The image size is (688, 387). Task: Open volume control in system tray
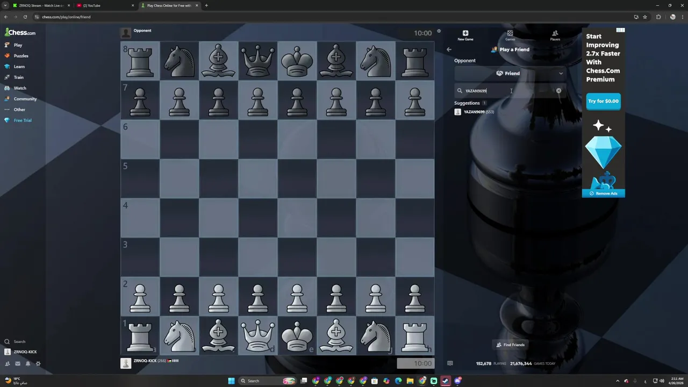tap(661, 381)
